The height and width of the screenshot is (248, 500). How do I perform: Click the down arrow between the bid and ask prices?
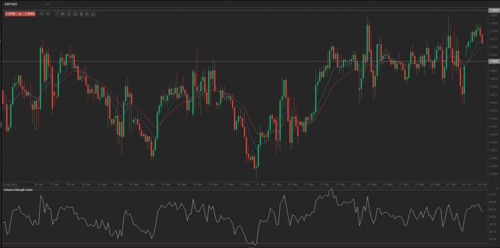20,14
